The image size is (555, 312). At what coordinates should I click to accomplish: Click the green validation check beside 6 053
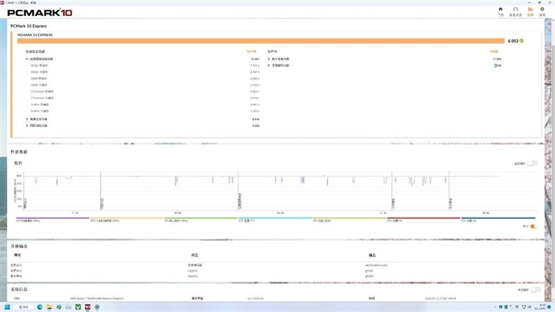click(x=522, y=41)
